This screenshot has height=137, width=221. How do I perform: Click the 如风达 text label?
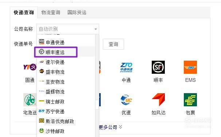click(x=158, y=113)
